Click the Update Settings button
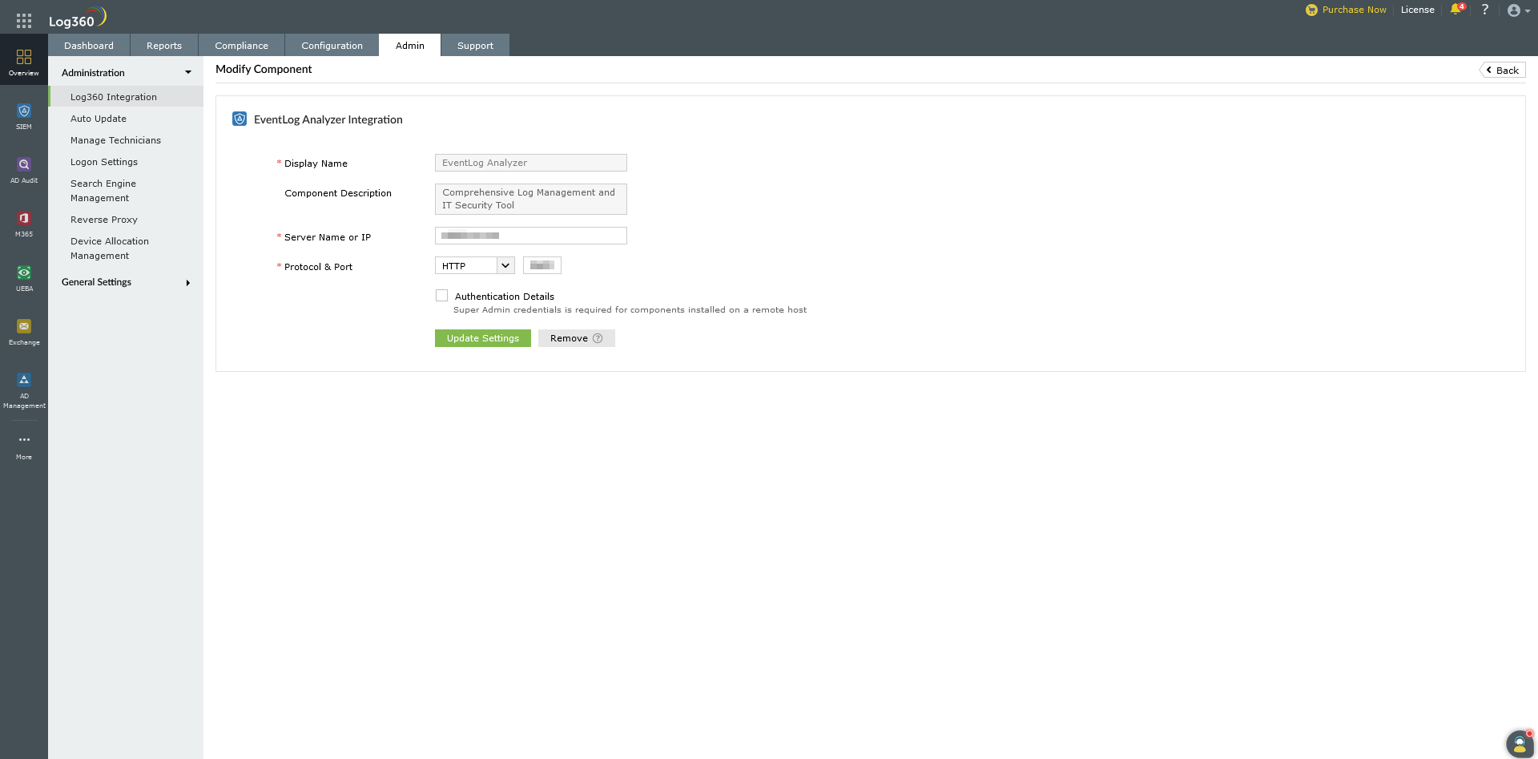This screenshot has width=1538, height=759. 483,338
